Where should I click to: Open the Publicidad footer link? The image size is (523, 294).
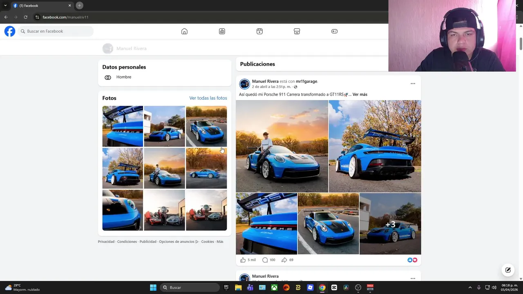tap(148, 242)
